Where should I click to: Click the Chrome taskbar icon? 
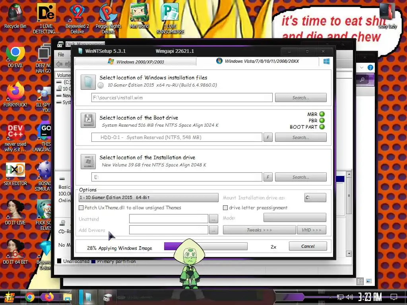click(x=30, y=297)
